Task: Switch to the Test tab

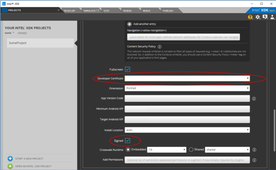Action: (x=106, y=11)
